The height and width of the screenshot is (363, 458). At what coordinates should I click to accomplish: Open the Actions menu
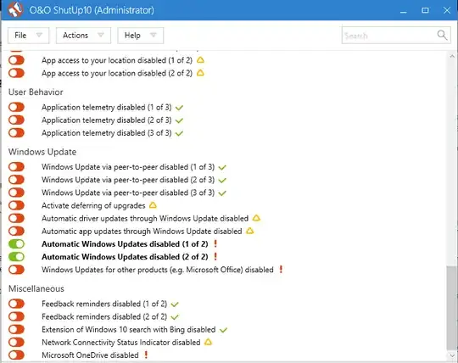pyautogui.click(x=83, y=36)
